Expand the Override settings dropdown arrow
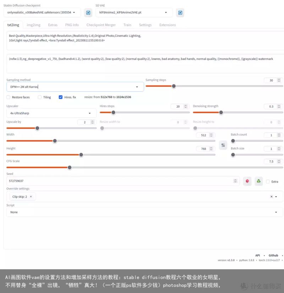The height and width of the screenshot is (293, 284). point(276,197)
